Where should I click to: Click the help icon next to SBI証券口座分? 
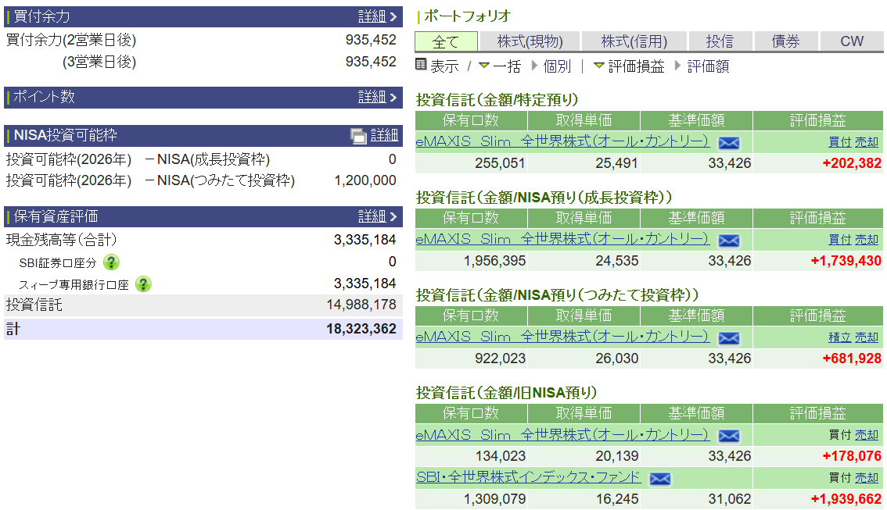112,262
